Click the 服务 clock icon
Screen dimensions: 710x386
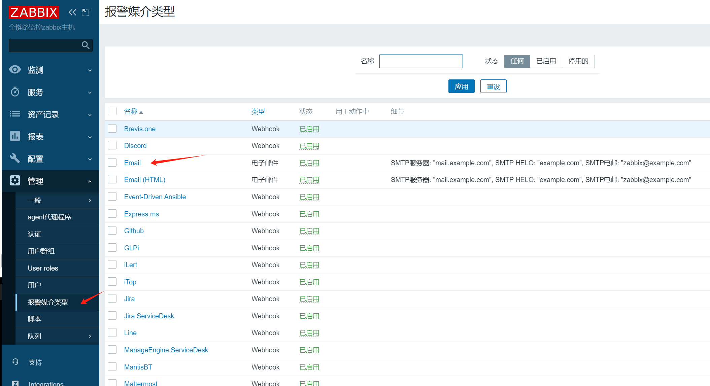[15, 92]
